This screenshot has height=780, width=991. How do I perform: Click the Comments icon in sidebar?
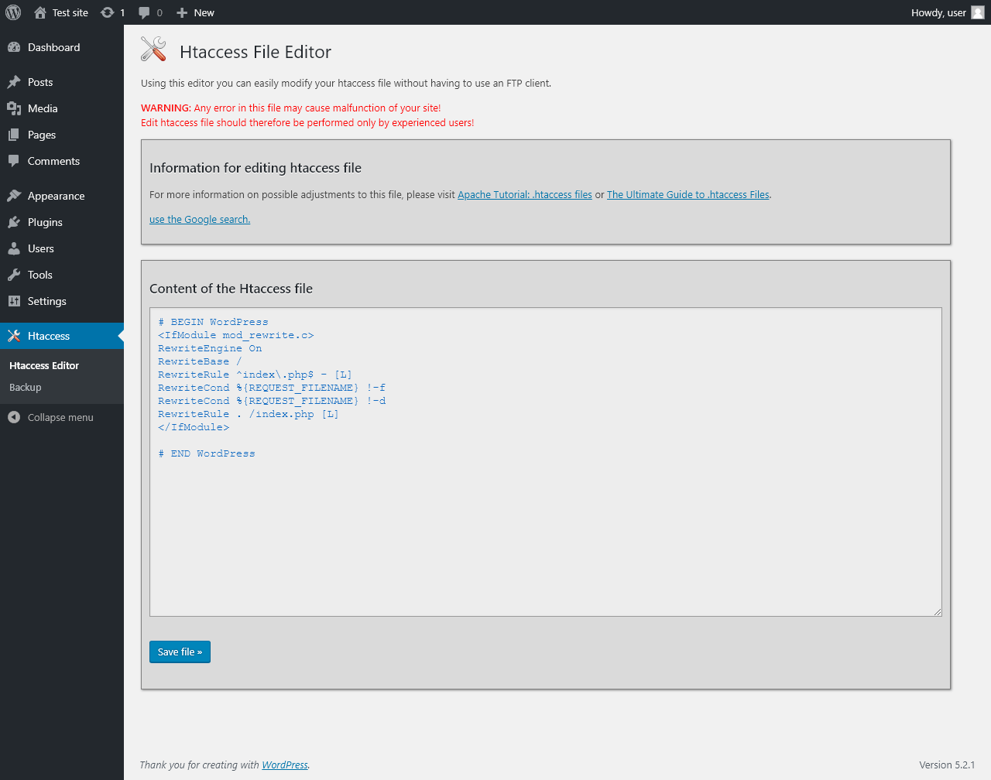click(x=14, y=161)
